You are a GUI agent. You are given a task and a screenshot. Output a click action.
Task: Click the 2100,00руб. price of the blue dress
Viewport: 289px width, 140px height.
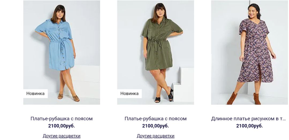click(x=62, y=126)
